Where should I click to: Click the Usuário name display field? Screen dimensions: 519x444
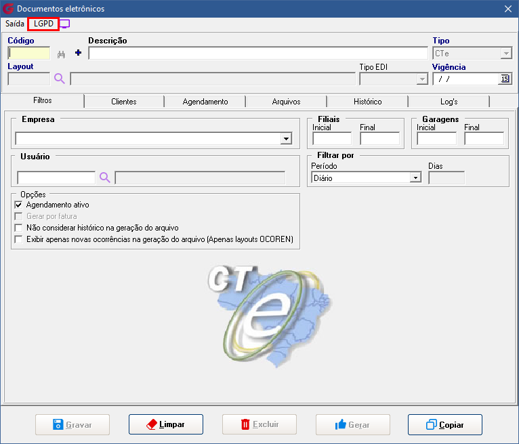tap(200, 178)
